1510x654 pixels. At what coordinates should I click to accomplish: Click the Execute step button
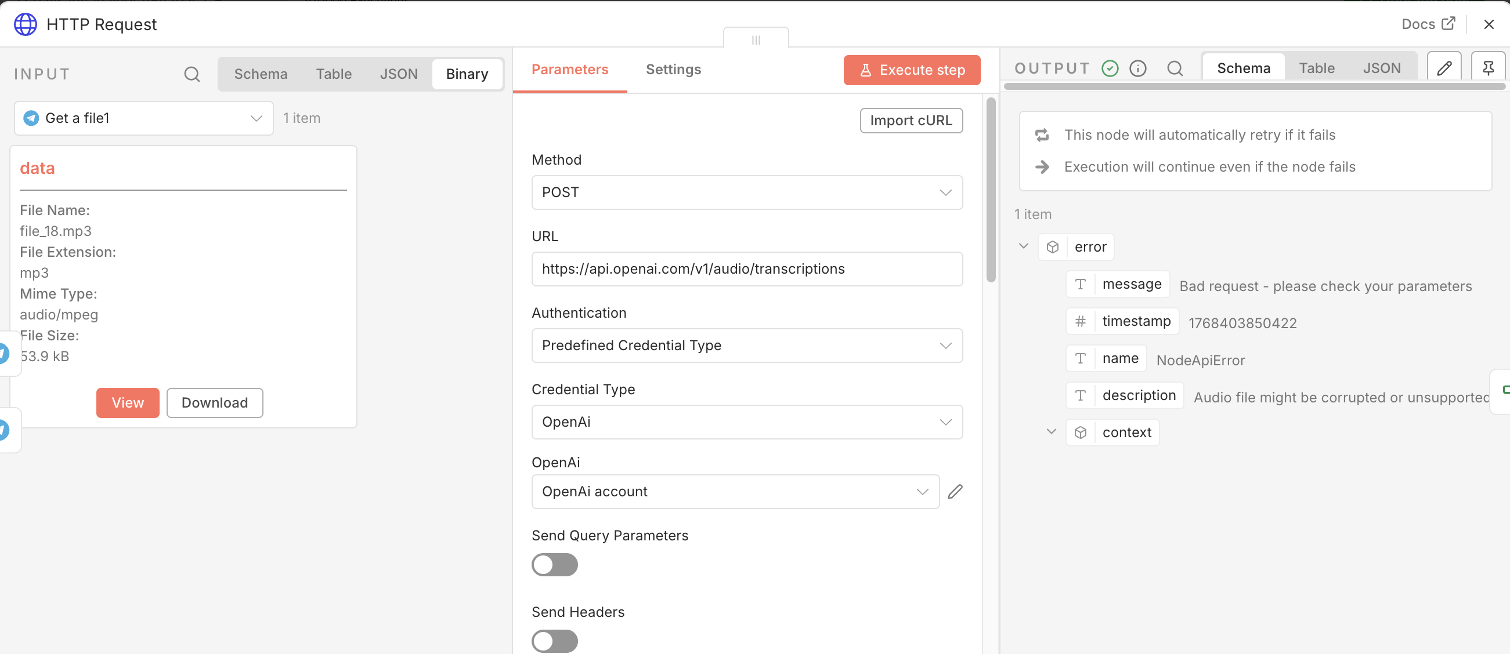912,70
